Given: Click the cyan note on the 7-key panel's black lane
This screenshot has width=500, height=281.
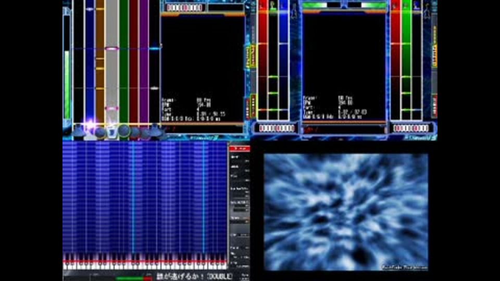Looking at the screenshot, I should (154, 48).
